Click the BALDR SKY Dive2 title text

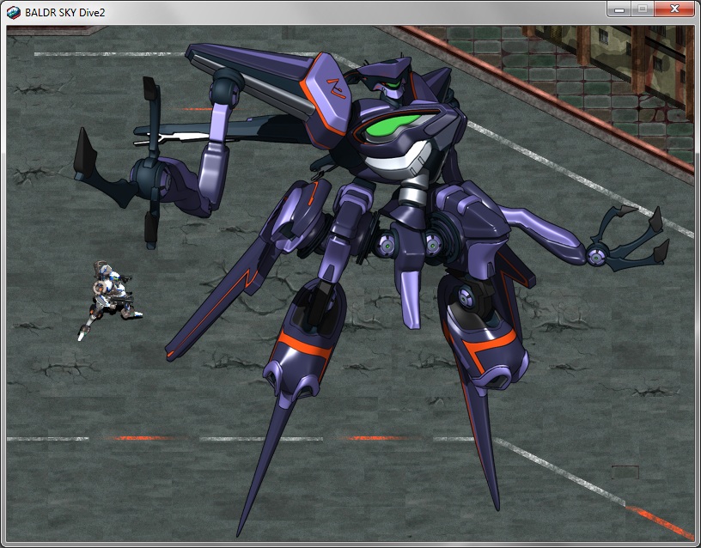click(64, 13)
